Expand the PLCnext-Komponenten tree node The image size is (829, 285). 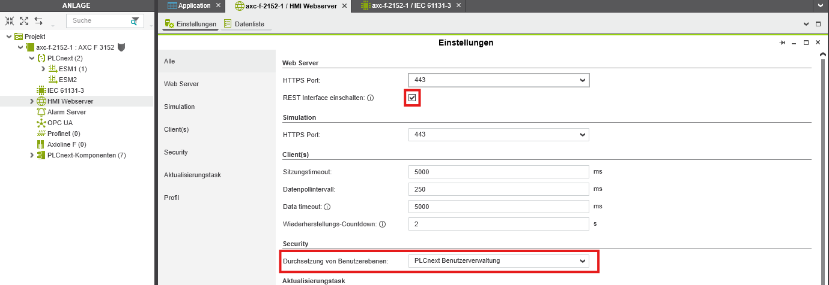[32, 155]
